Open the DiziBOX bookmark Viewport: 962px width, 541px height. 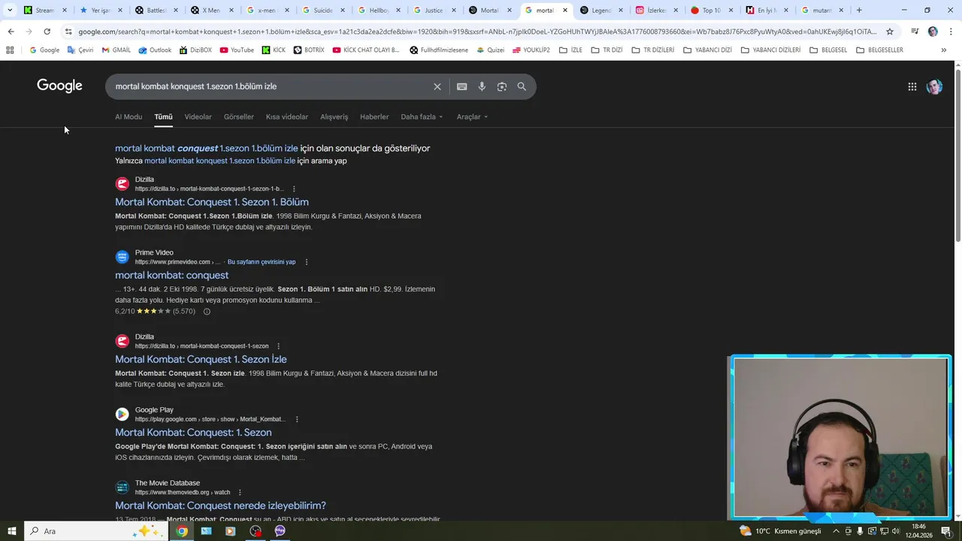195,50
